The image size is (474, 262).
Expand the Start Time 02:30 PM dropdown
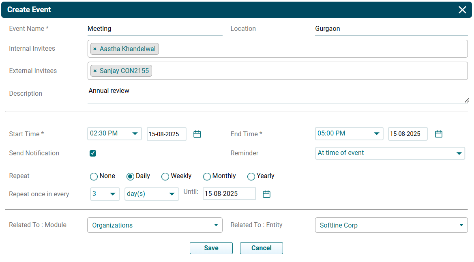pos(114,133)
